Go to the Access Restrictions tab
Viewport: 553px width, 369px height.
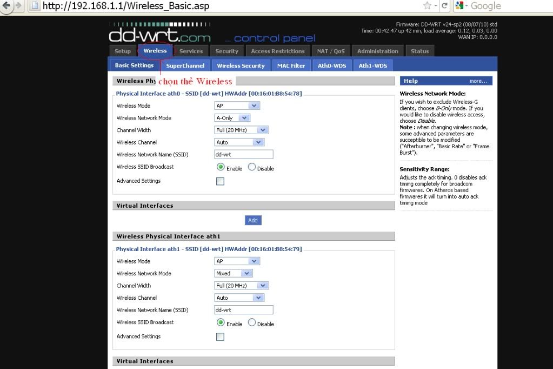coord(277,51)
